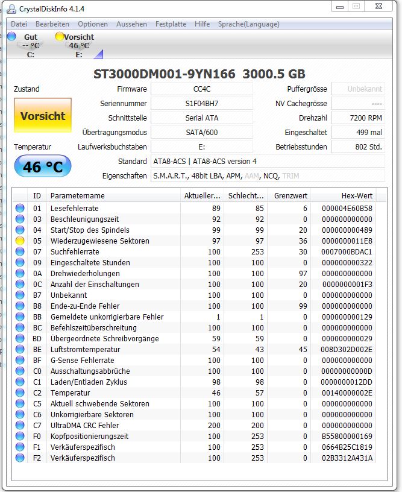Click the Aktueller column header

pos(202,196)
